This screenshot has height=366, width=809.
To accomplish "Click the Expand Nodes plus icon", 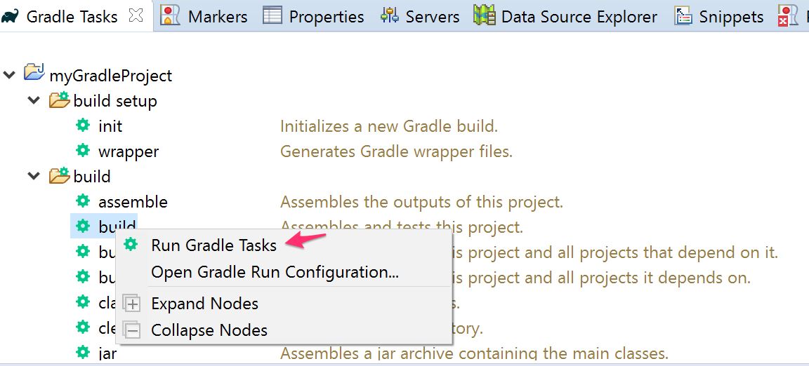I will click(x=131, y=304).
